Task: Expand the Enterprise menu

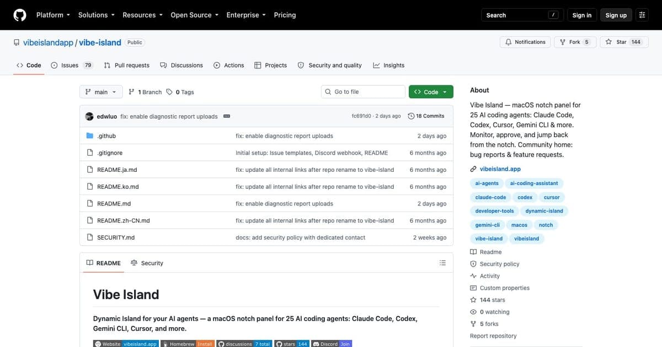Action: click(x=246, y=15)
